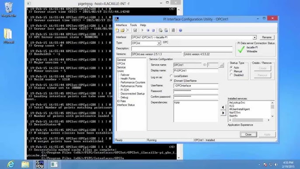Click the volume speaker tray icon

(276, 165)
